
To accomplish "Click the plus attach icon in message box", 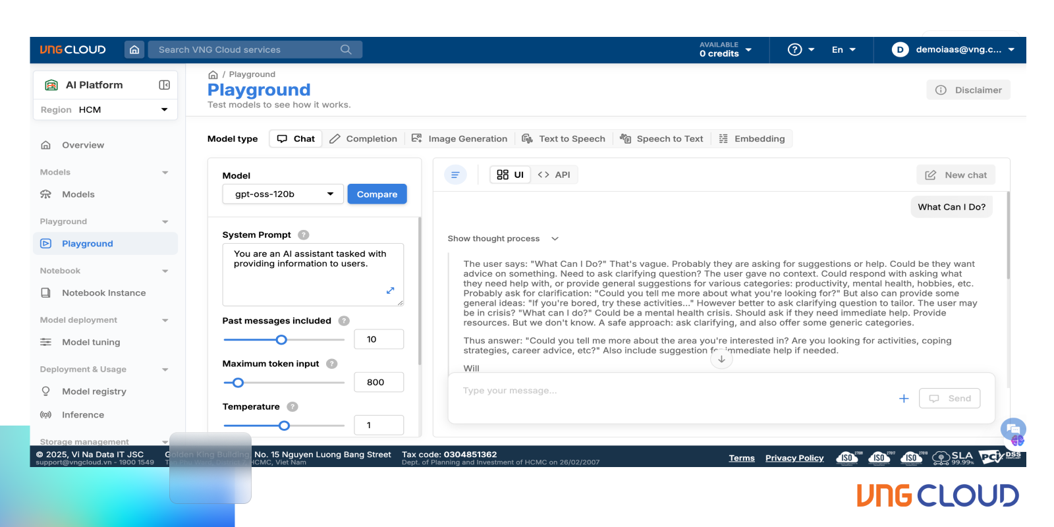I will 904,399.
